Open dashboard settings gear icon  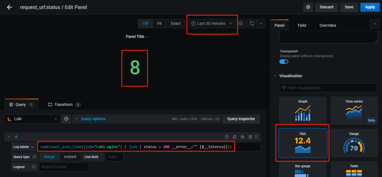coord(308,7)
